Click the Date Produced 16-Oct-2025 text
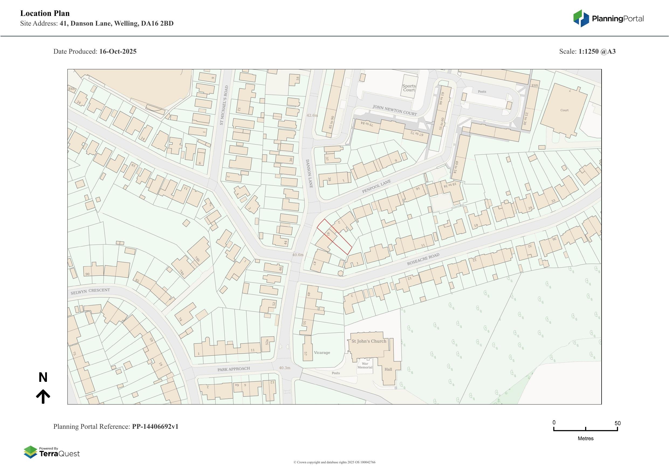This screenshot has width=669, height=473. coord(95,51)
